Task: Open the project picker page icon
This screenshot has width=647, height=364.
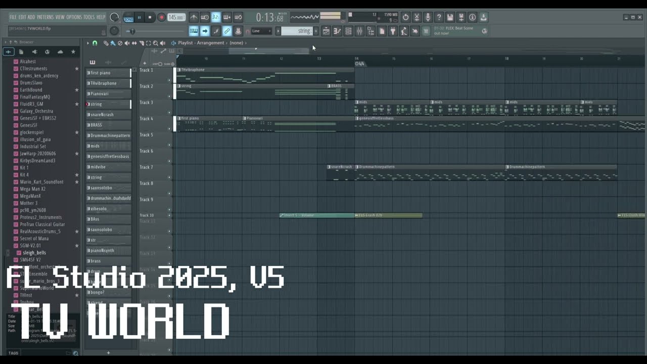Action: [x=382, y=31]
